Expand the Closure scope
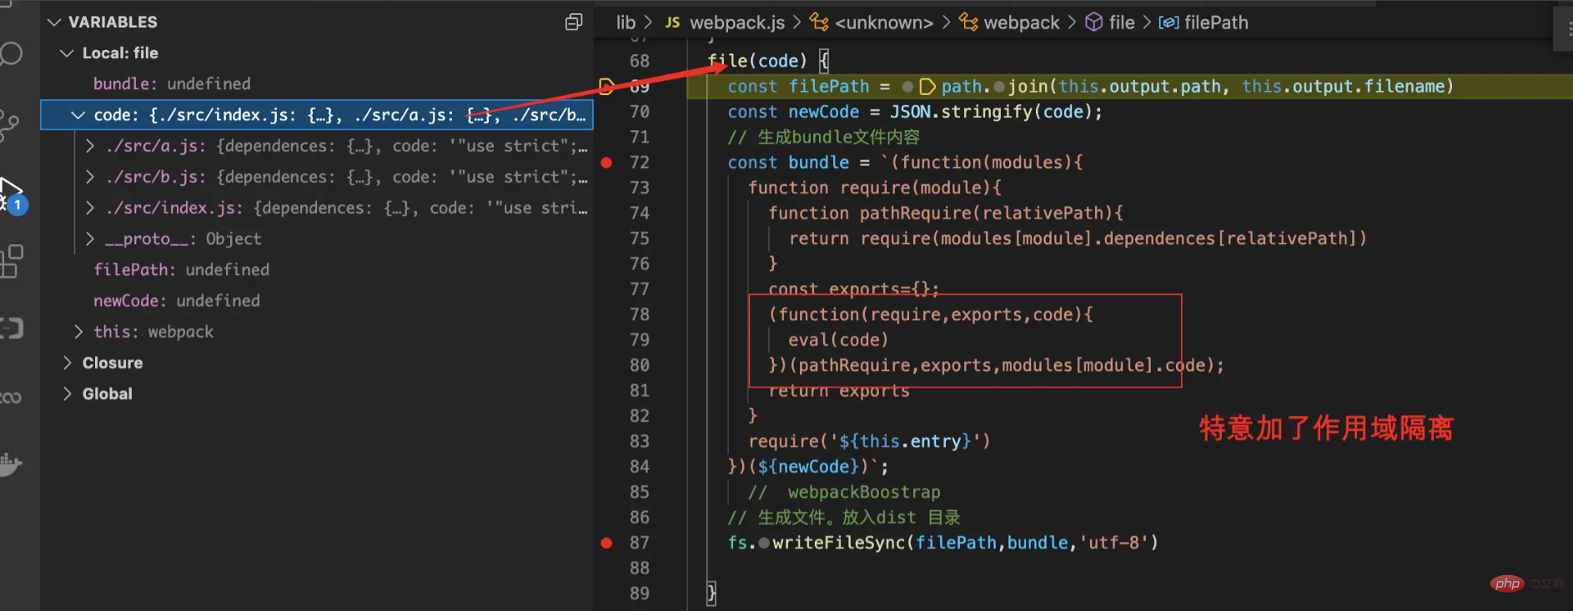The width and height of the screenshot is (1573, 611). tap(68, 363)
